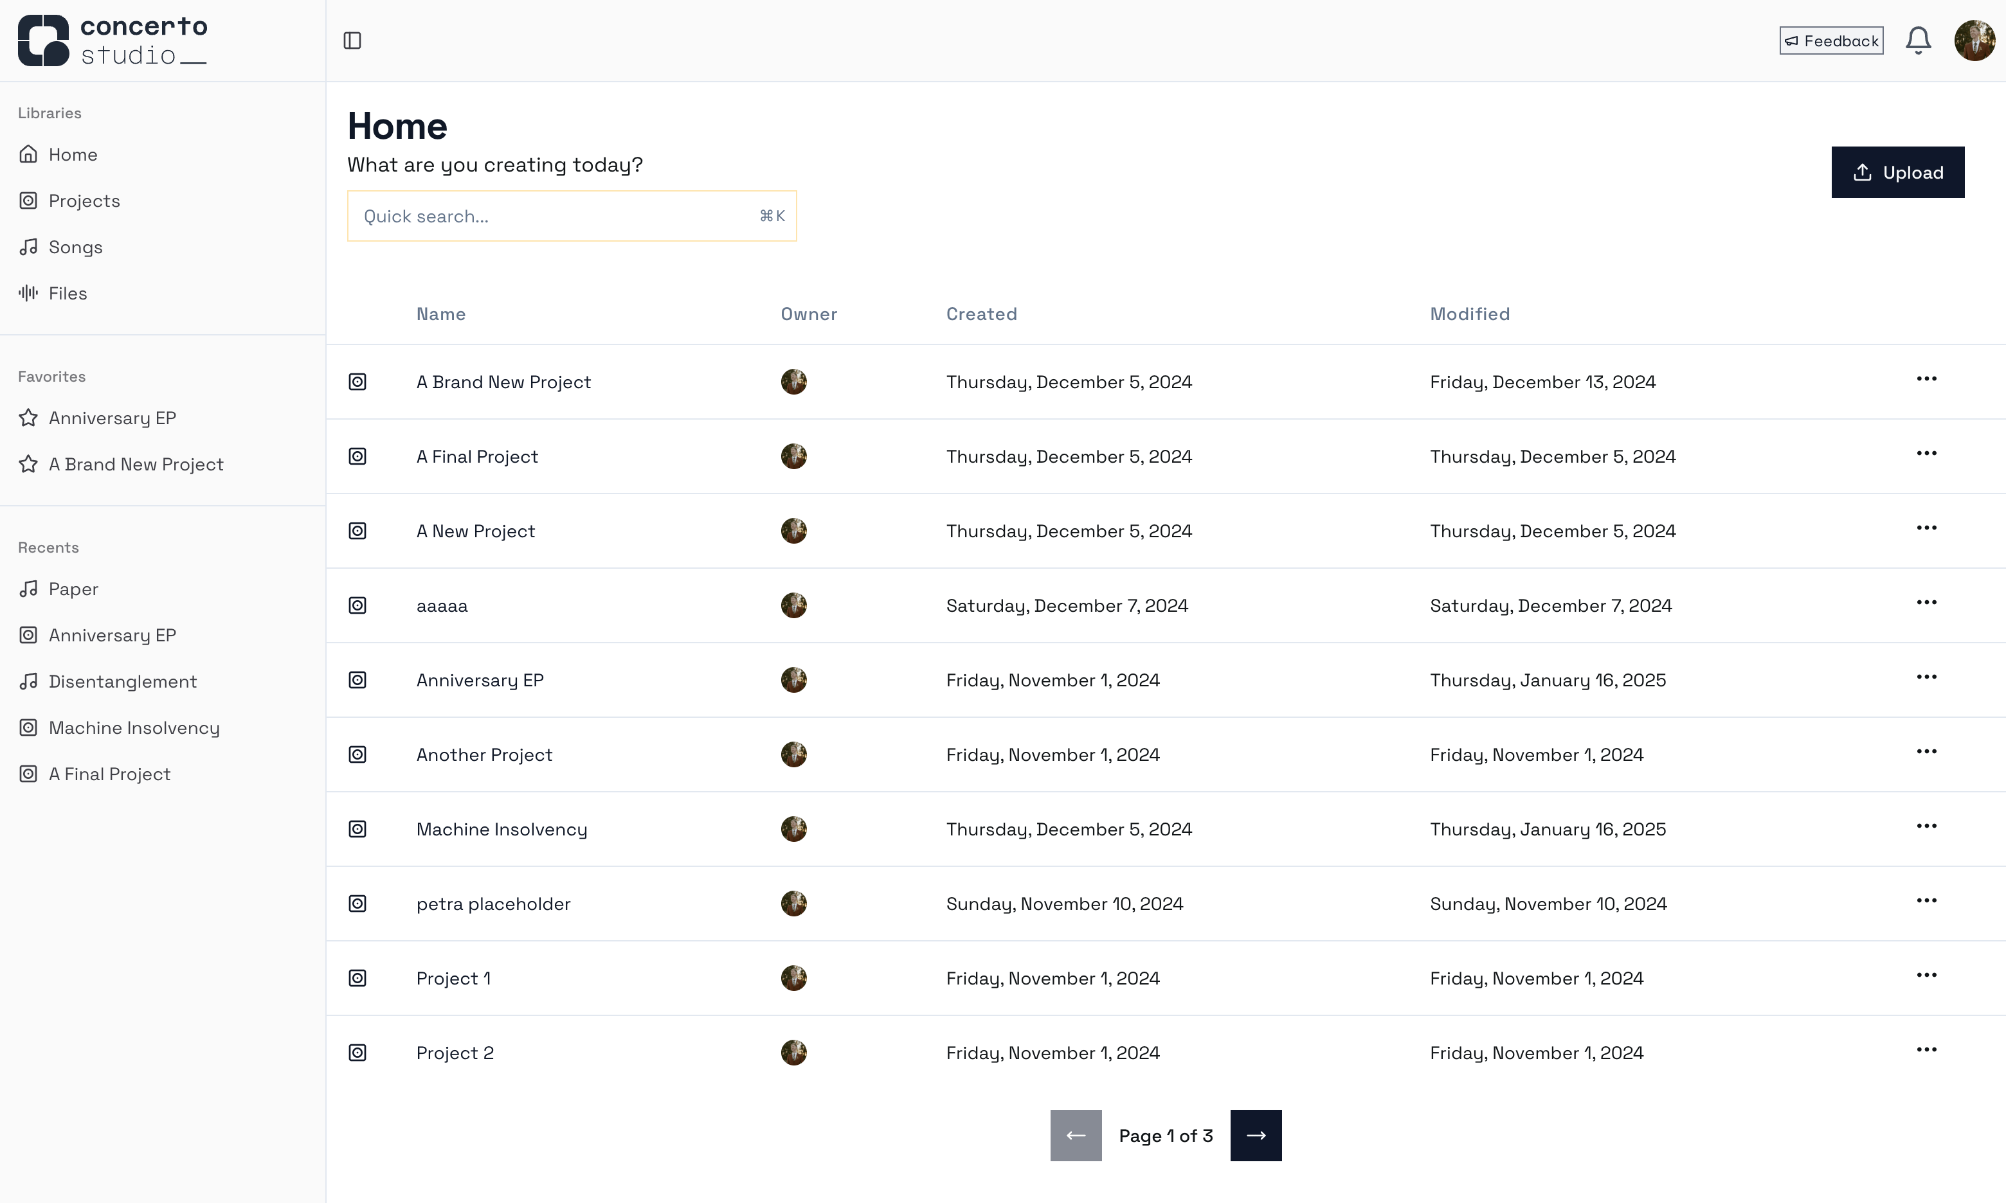Open three-dot menu for Machine Insolvency row
Viewport: 2006px width, 1203px height.
click(x=1926, y=827)
